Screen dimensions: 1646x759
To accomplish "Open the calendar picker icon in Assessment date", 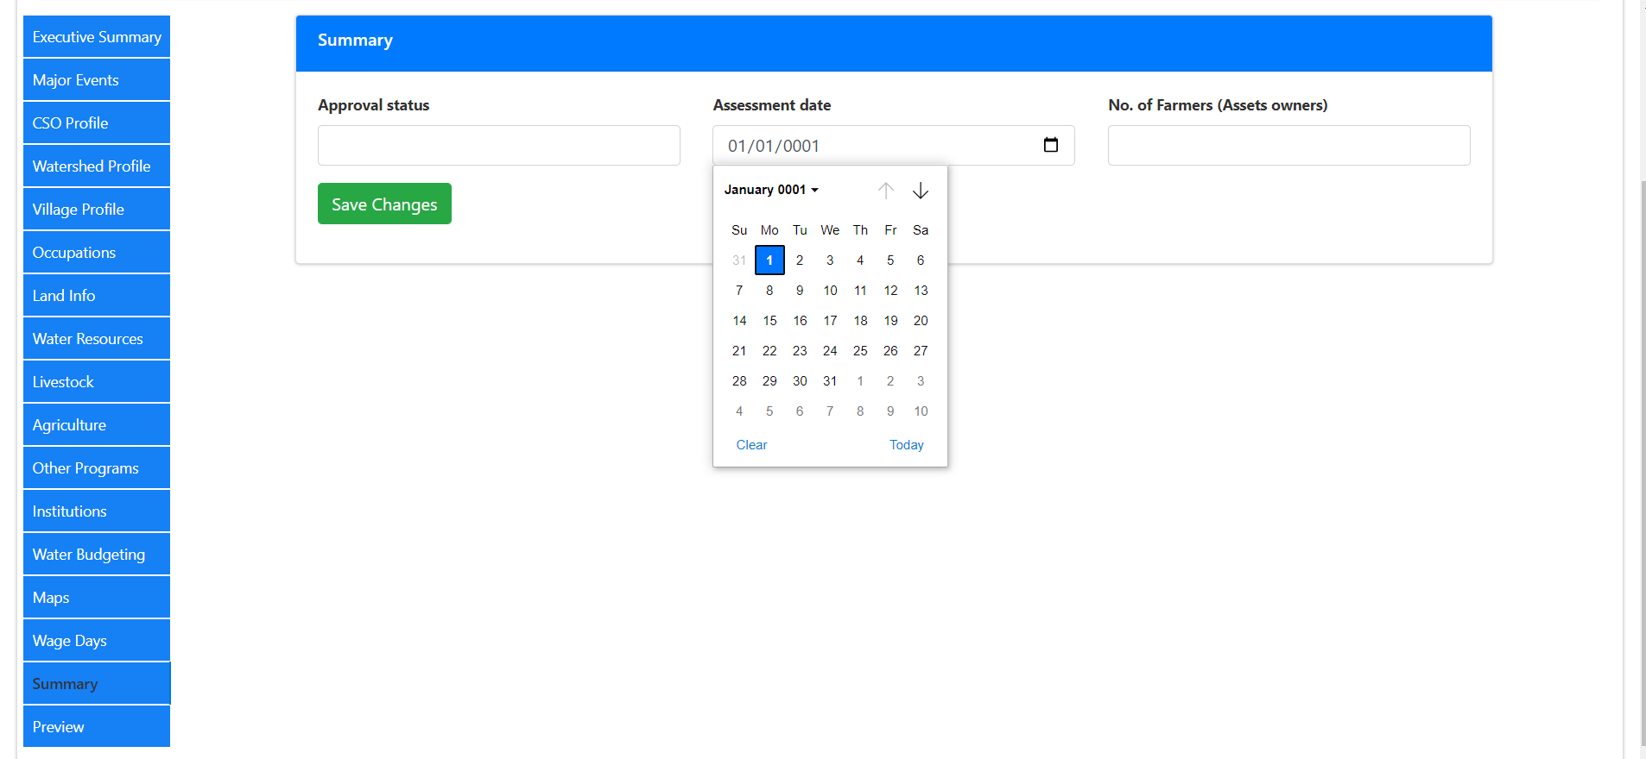I will 1050,145.
